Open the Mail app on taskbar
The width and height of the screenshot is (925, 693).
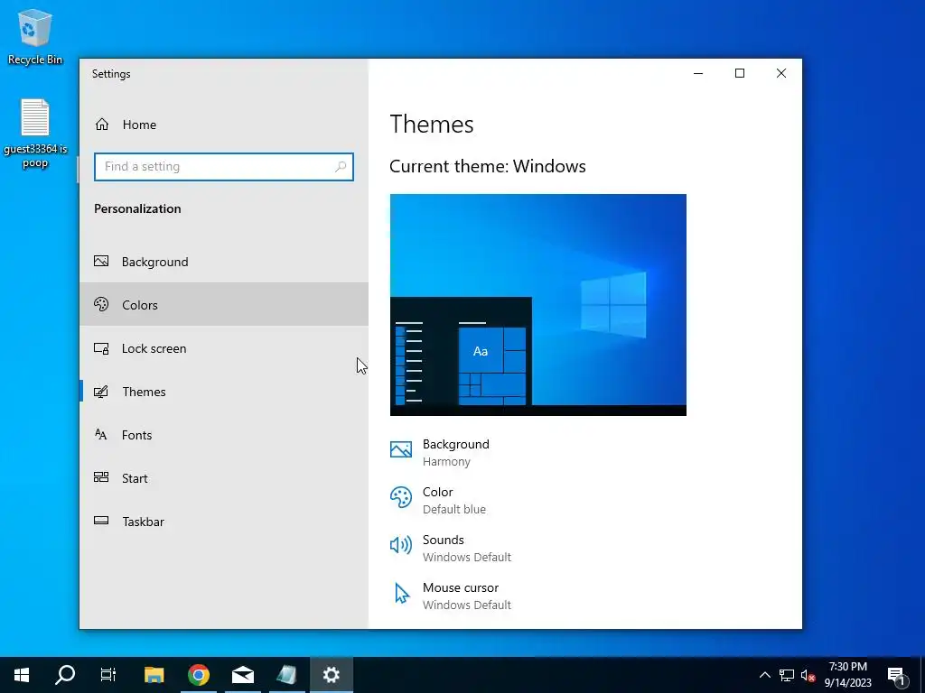click(242, 675)
